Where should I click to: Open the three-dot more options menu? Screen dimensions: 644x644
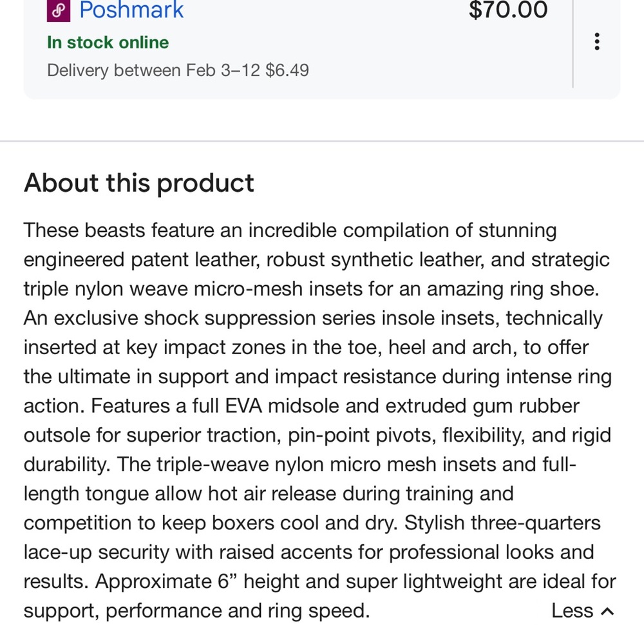(597, 42)
